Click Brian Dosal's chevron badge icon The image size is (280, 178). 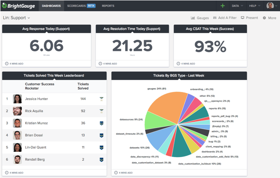[x=102, y=135]
